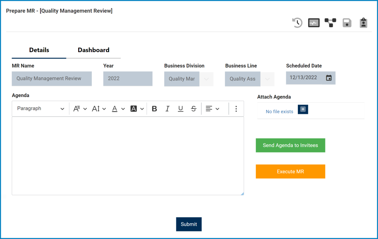
Task: Open the user clipboard icon
Action: click(363, 23)
